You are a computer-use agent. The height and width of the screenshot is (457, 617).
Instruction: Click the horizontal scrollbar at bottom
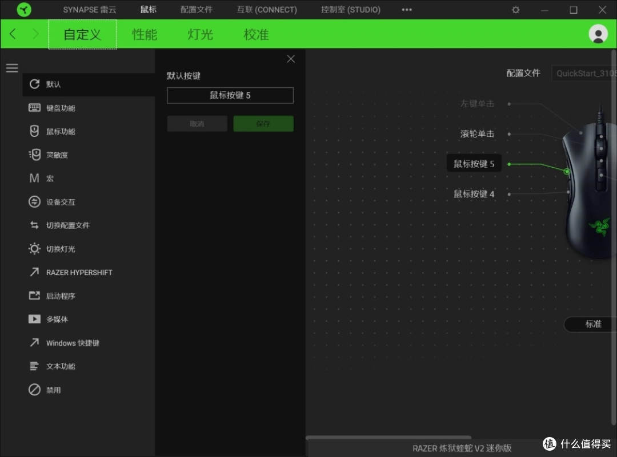[x=388, y=437]
